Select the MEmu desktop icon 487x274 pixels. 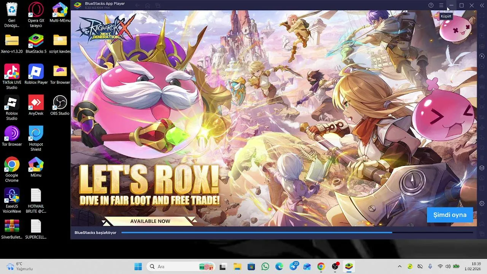pos(36,167)
